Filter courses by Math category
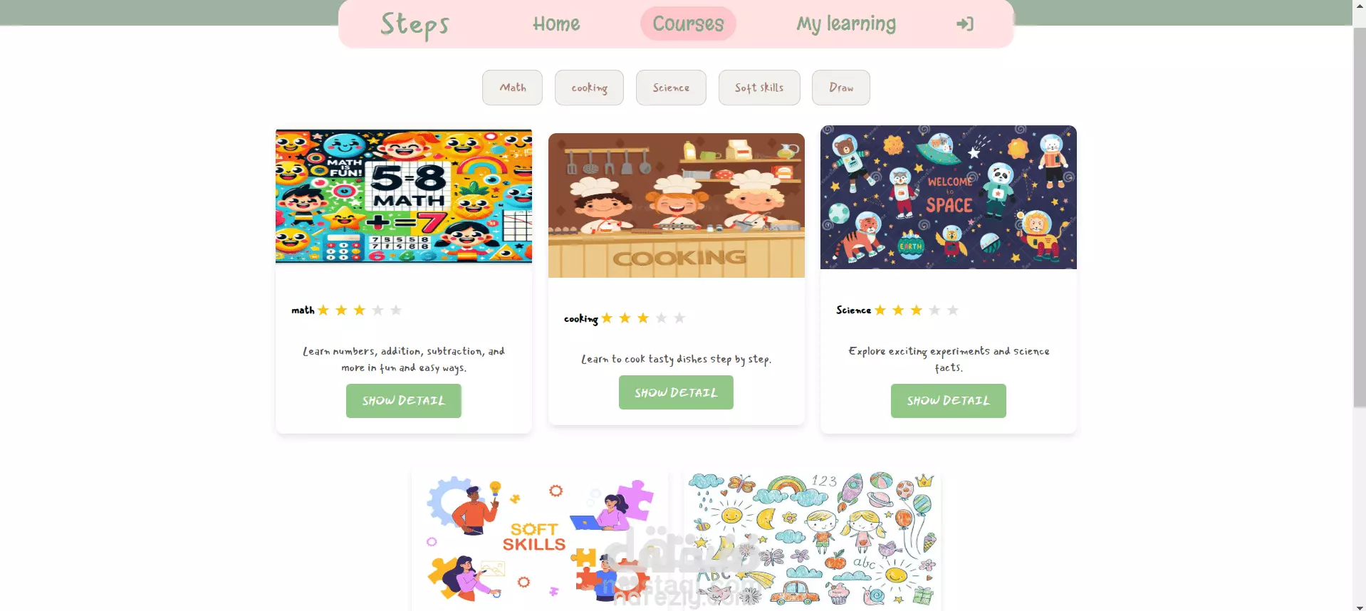The height and width of the screenshot is (611, 1366). click(512, 88)
